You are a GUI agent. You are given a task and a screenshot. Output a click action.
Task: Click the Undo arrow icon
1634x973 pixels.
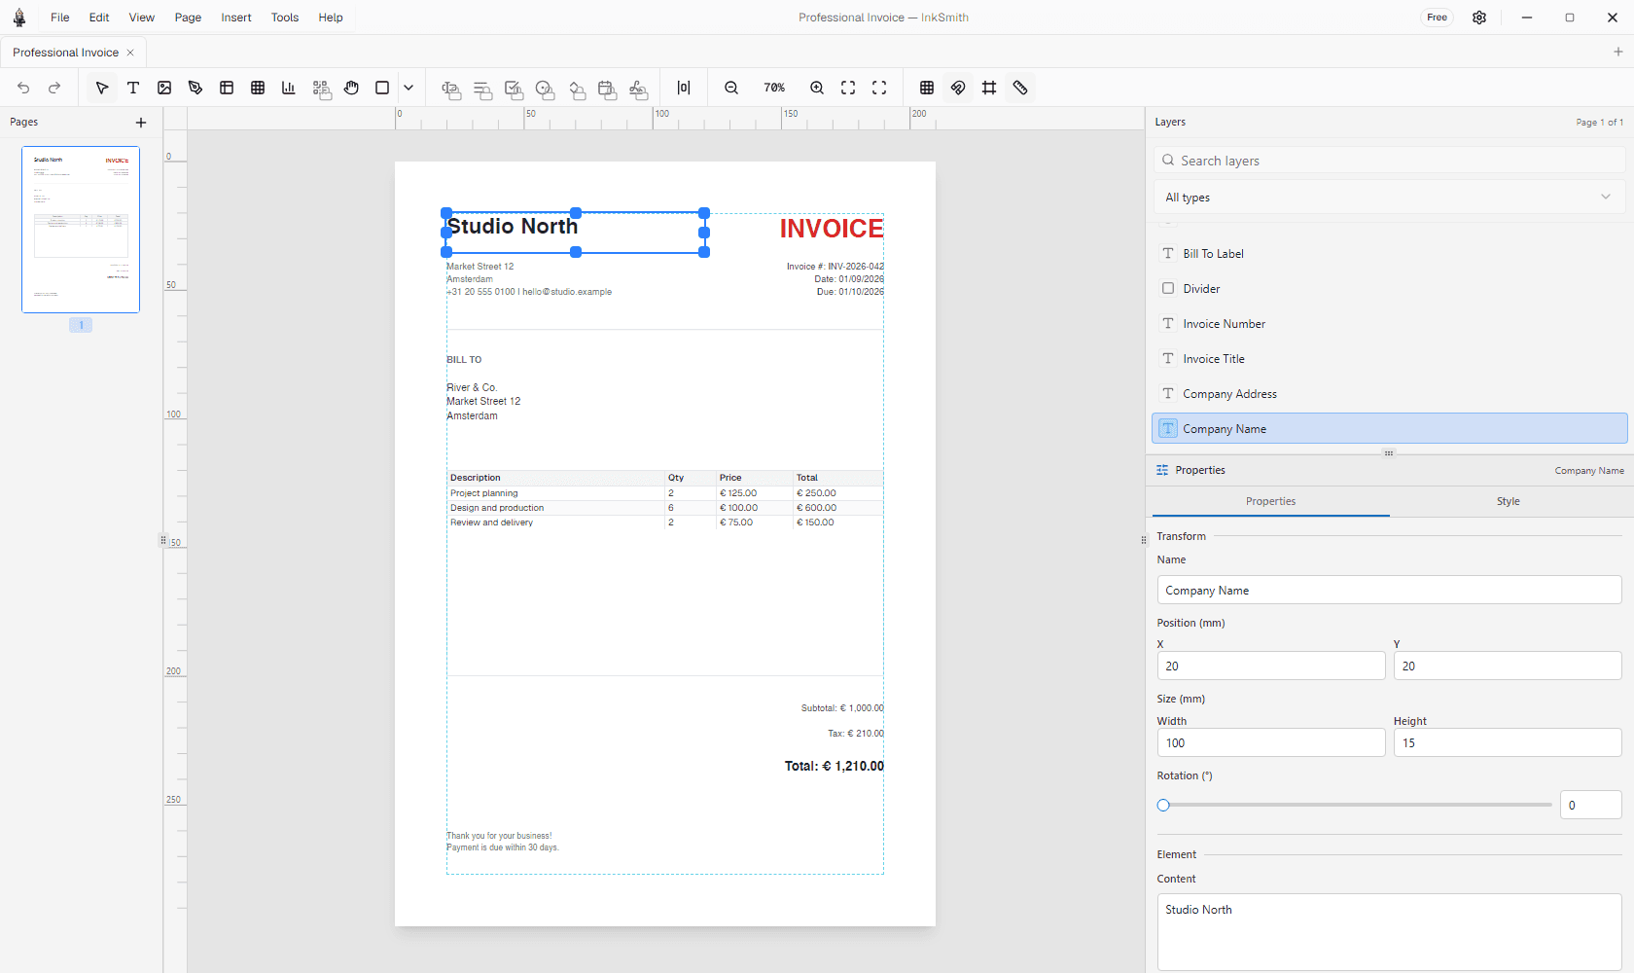23,88
